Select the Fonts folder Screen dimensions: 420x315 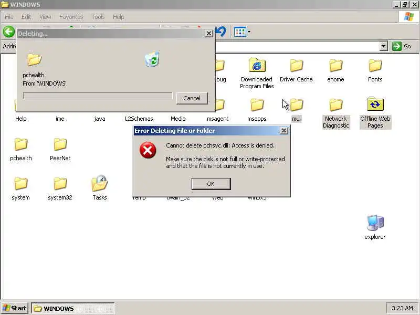(x=375, y=70)
